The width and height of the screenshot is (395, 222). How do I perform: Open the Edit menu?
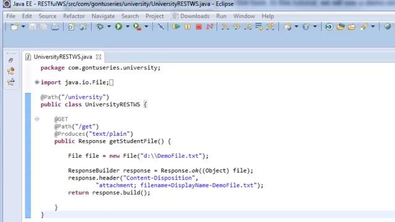[x=27, y=16]
